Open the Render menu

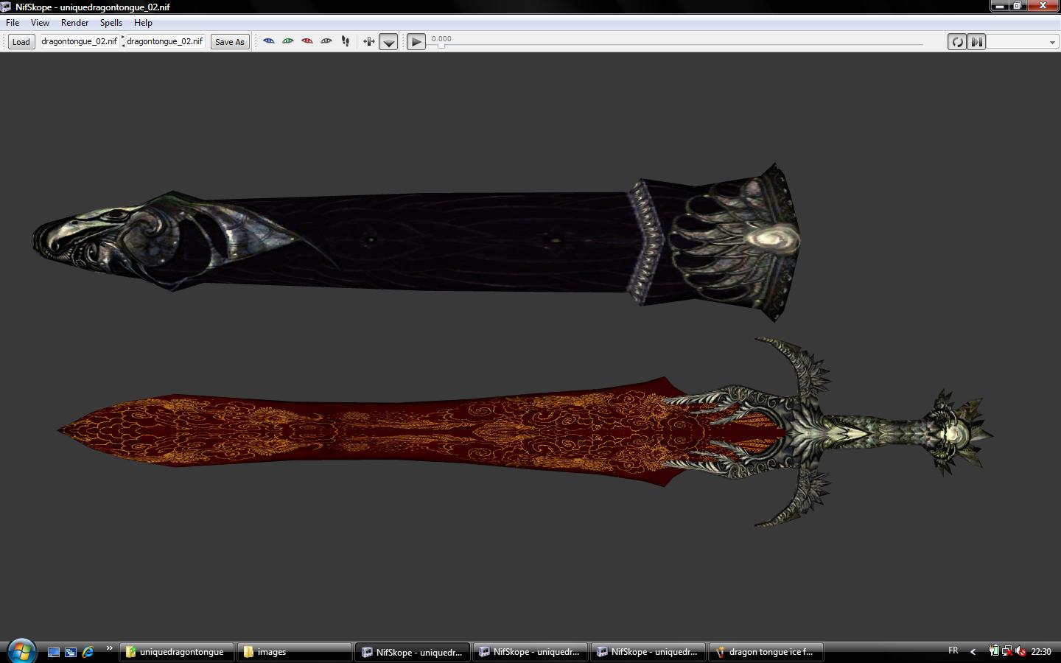coord(74,23)
